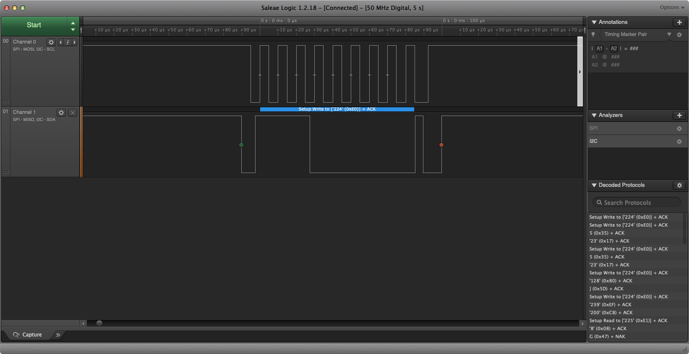The height and width of the screenshot is (354, 689).
Task: Collapse the Analyzers panel
Action: click(594, 115)
